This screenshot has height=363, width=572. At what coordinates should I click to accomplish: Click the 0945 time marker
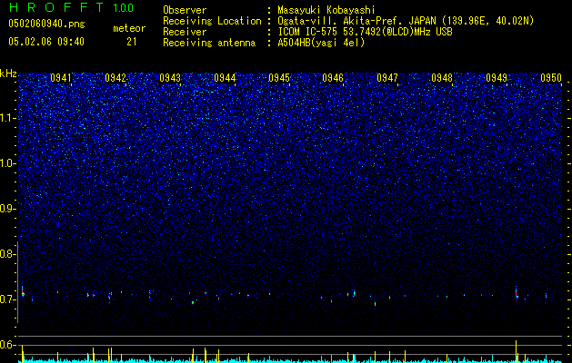pyautogui.click(x=279, y=78)
